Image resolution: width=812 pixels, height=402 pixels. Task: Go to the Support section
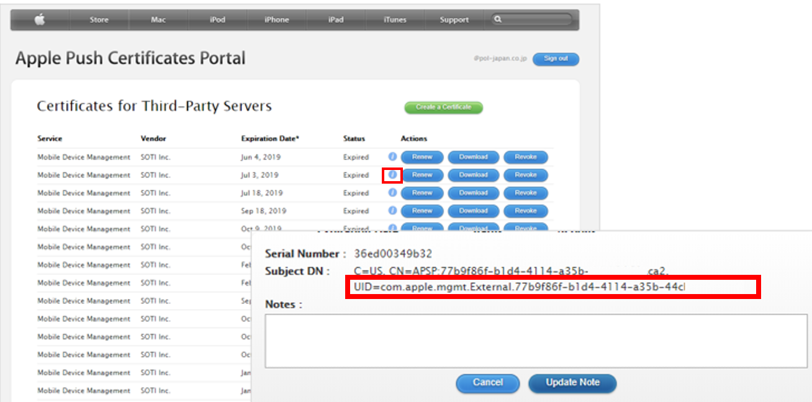point(454,20)
